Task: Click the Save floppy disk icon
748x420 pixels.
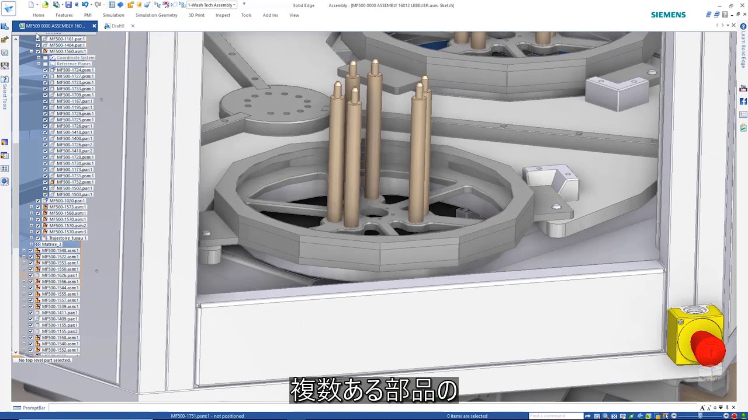Action: pos(68,5)
